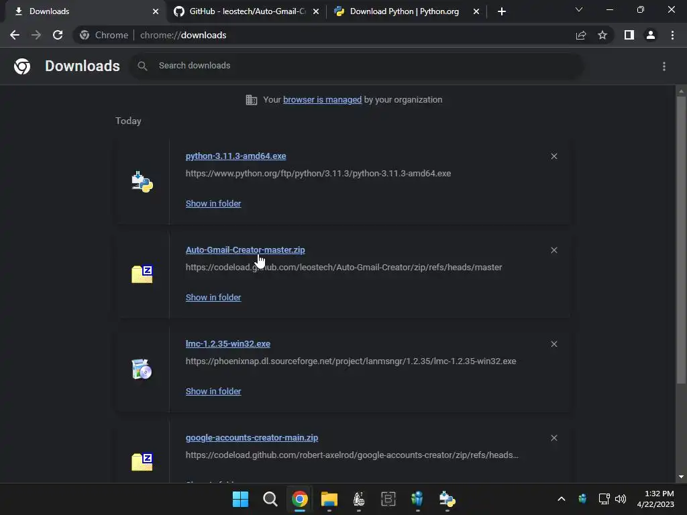Open the 'browser is managed' link
This screenshot has width=687, height=515.
(323, 100)
